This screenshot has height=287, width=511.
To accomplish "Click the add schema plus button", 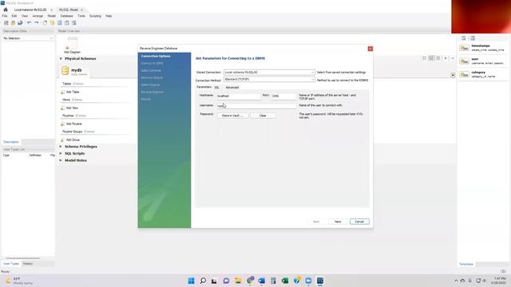I will coord(446,58).
